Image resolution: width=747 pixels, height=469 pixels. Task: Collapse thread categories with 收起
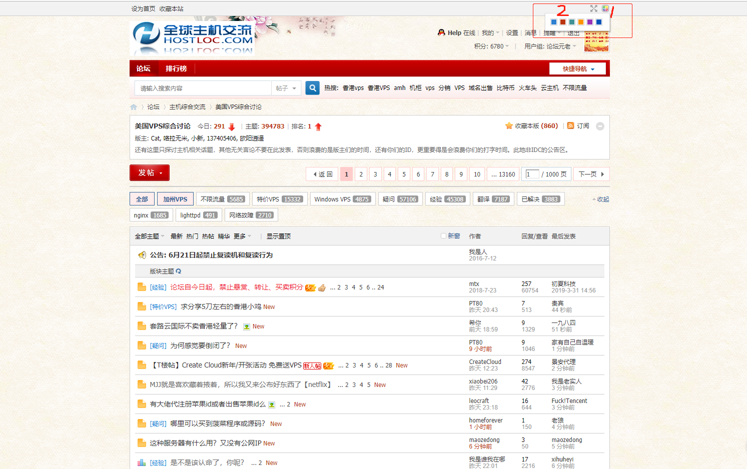601,199
